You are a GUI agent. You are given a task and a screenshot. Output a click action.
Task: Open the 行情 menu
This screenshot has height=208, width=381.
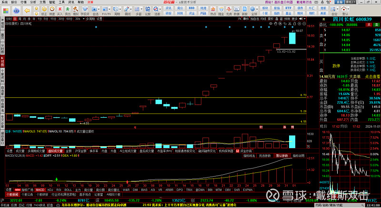click(23, 2)
